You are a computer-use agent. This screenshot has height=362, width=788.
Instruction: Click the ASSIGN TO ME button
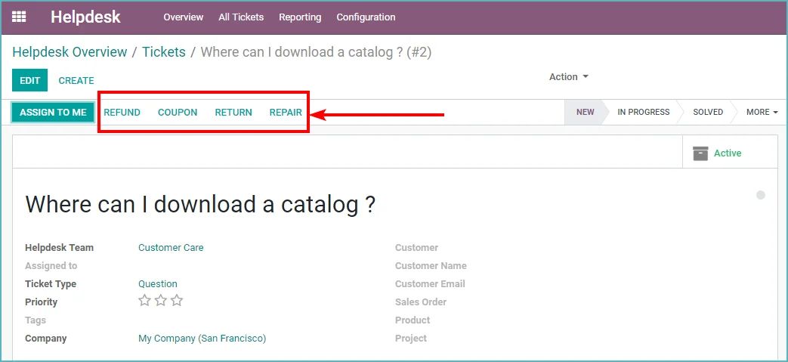pyautogui.click(x=53, y=112)
